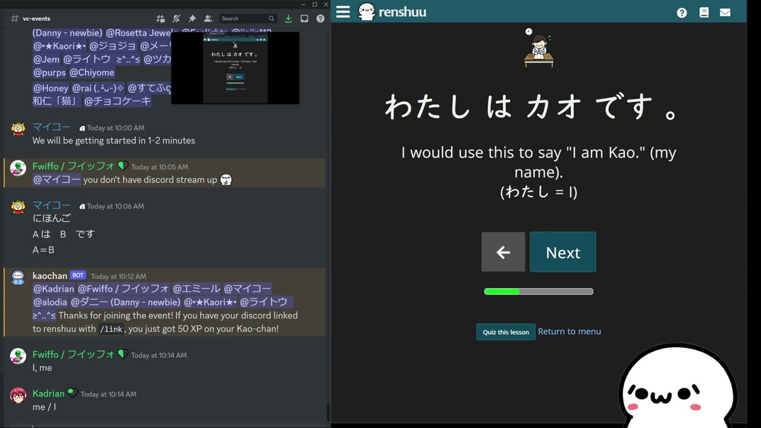Click kaochan bot avatar

tap(18, 278)
